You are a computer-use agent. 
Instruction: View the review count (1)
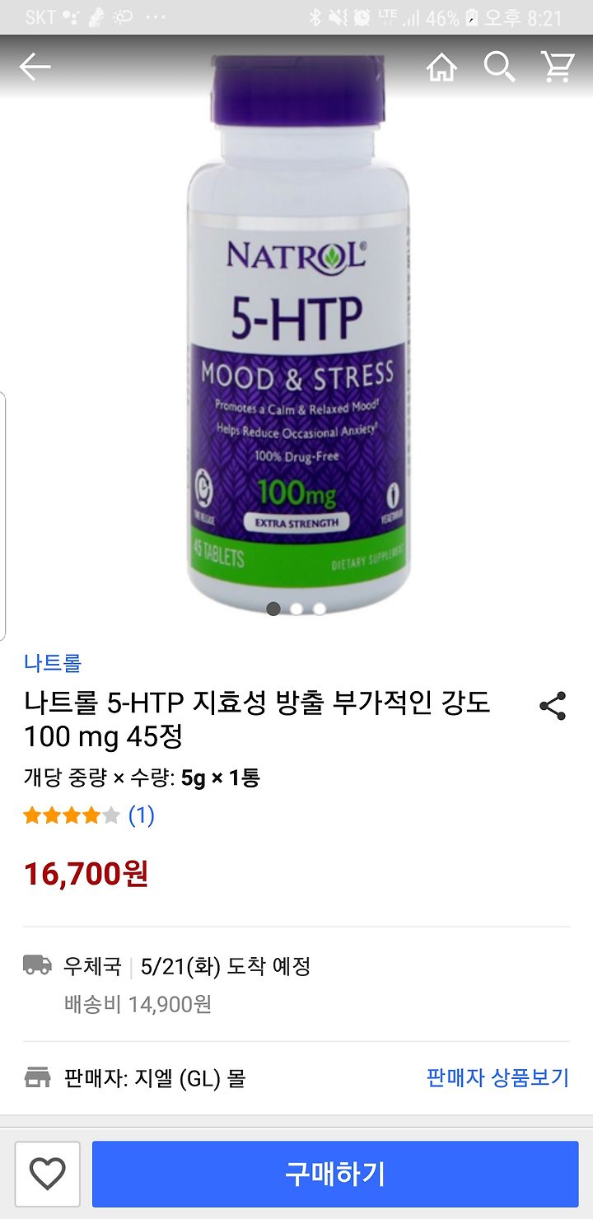pyautogui.click(x=142, y=815)
